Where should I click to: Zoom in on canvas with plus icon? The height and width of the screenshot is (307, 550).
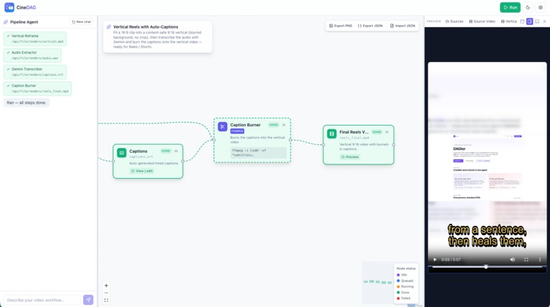pos(106,286)
